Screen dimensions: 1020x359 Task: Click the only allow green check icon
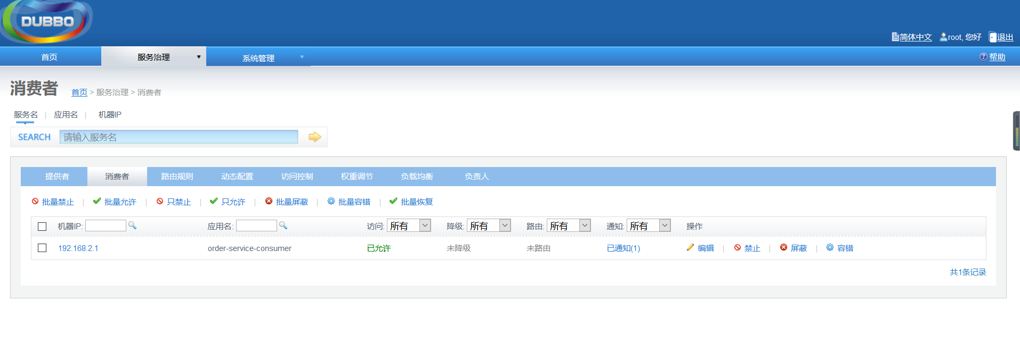tap(214, 202)
